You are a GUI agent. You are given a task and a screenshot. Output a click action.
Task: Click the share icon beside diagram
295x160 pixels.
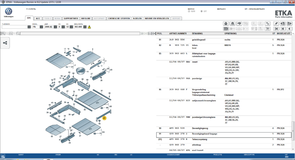(5, 43)
